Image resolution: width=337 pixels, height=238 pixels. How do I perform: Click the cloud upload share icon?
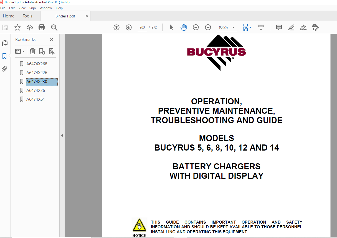30,27
